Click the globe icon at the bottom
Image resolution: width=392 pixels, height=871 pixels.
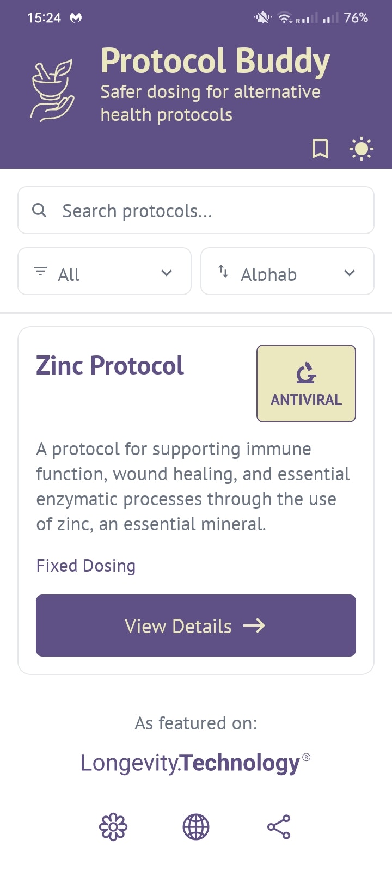(195, 826)
